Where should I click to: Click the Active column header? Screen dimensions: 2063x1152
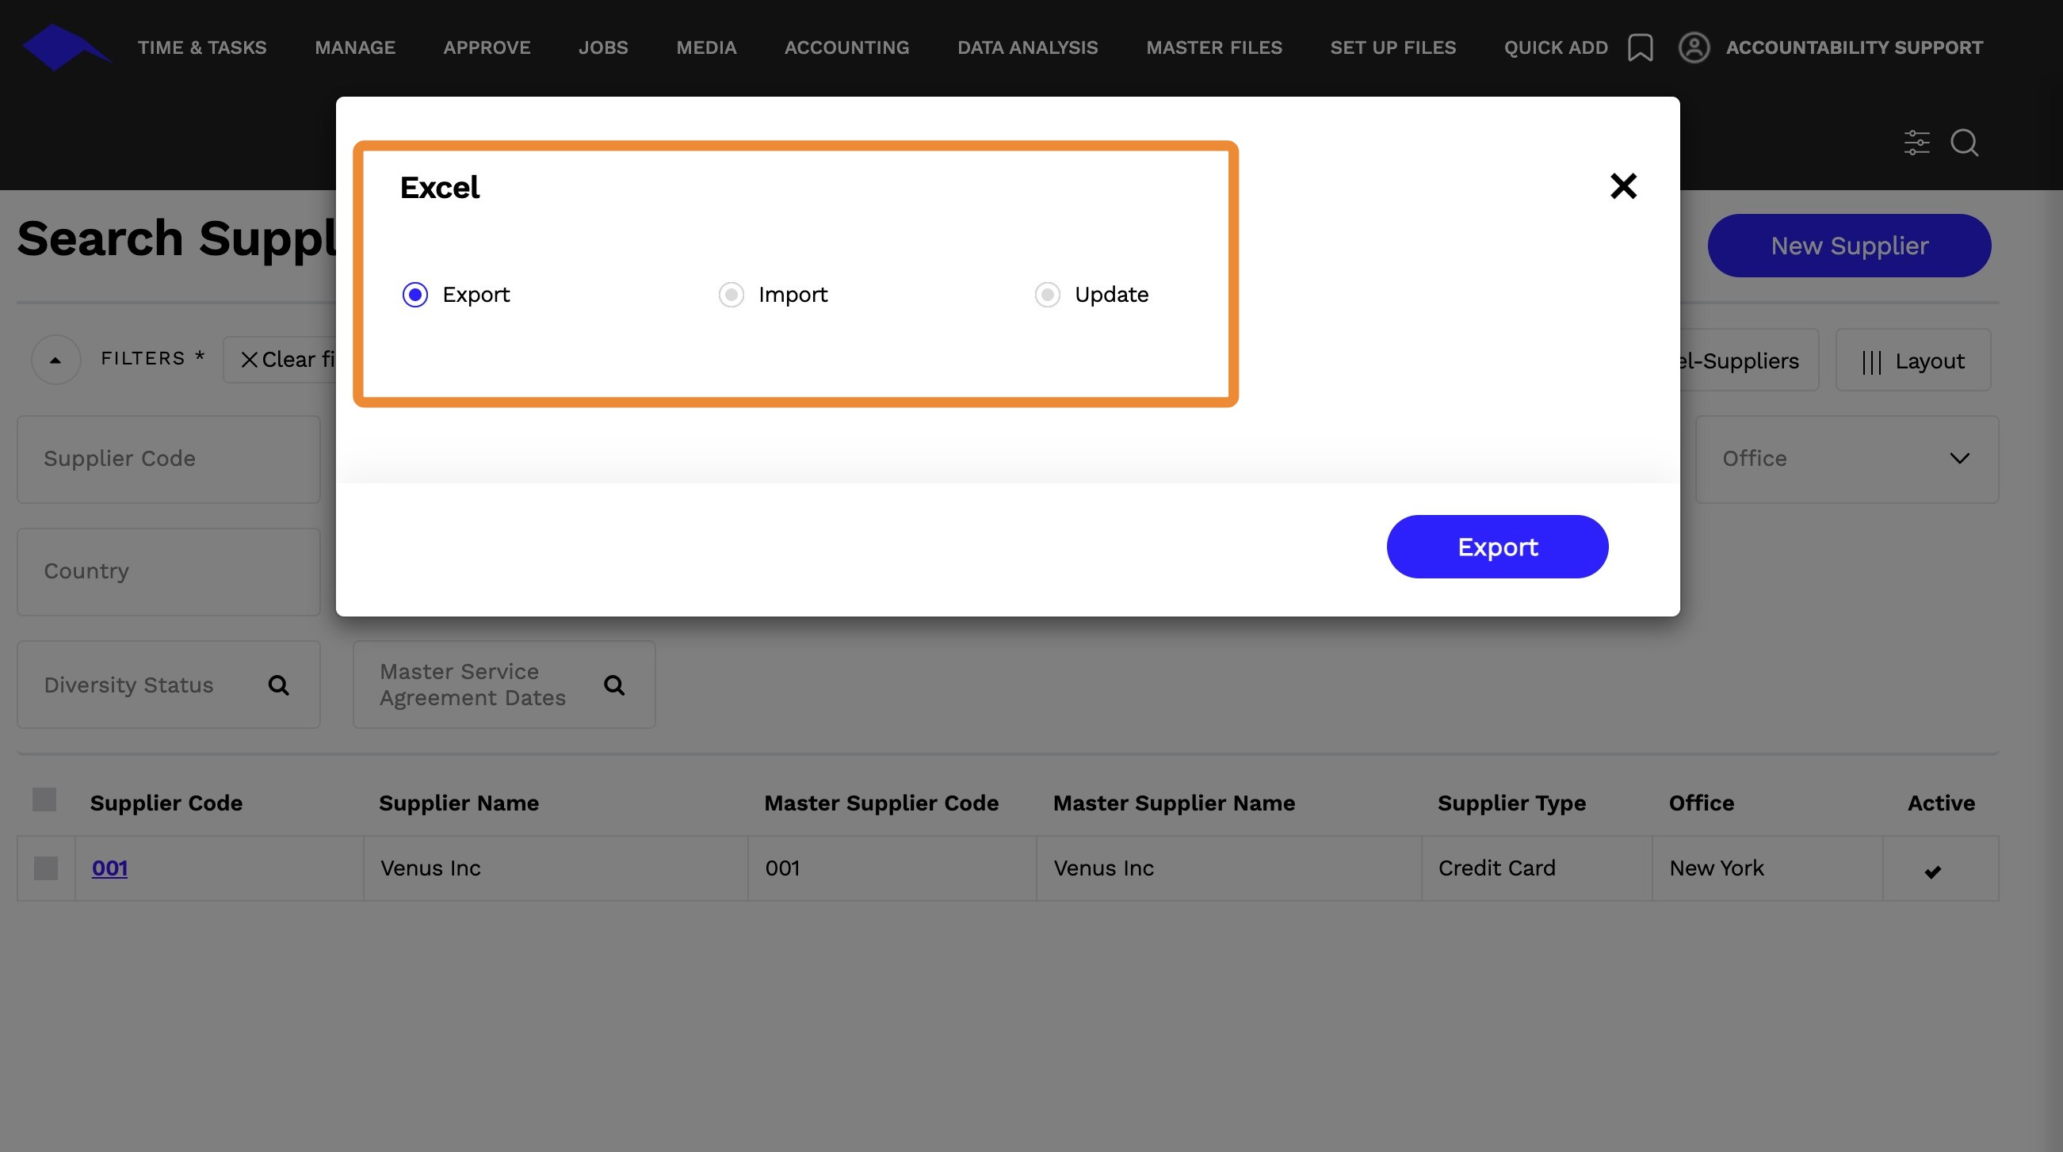[x=1939, y=803]
